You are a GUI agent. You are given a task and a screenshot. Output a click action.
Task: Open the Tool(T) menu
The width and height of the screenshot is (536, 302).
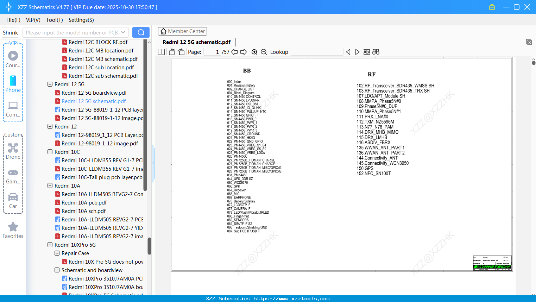[x=55, y=20]
